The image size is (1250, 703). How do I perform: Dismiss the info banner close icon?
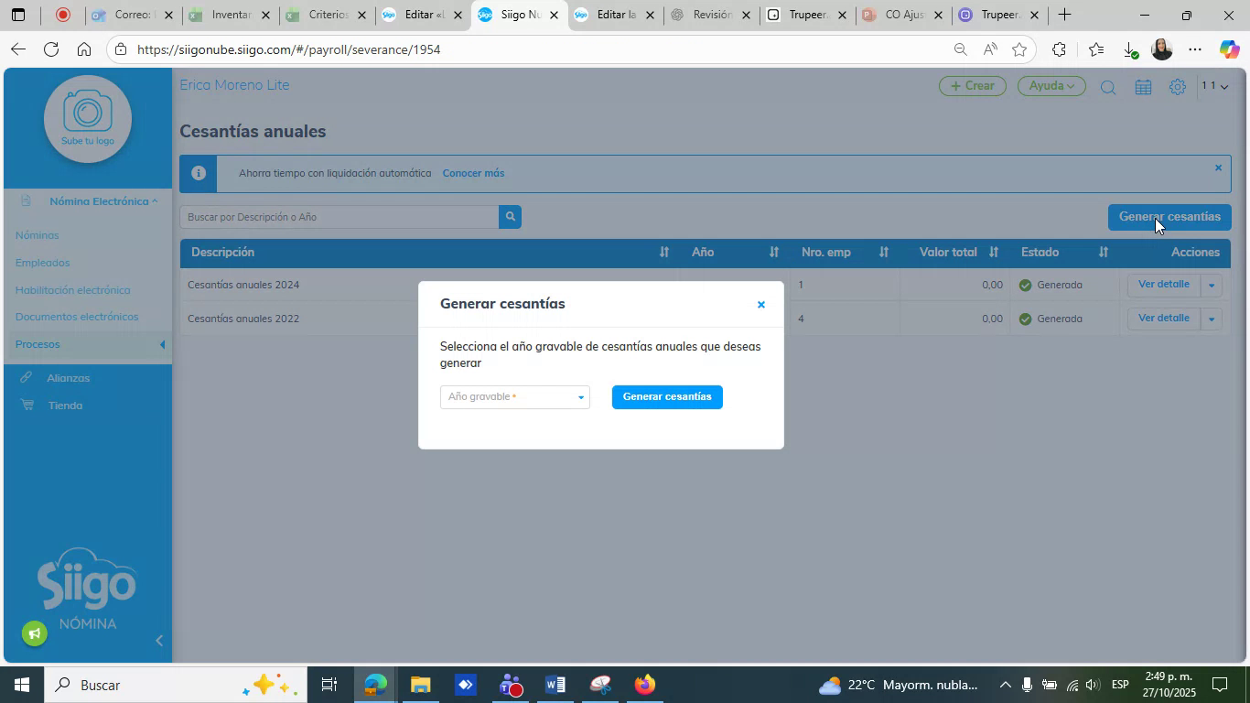pos(1218,168)
